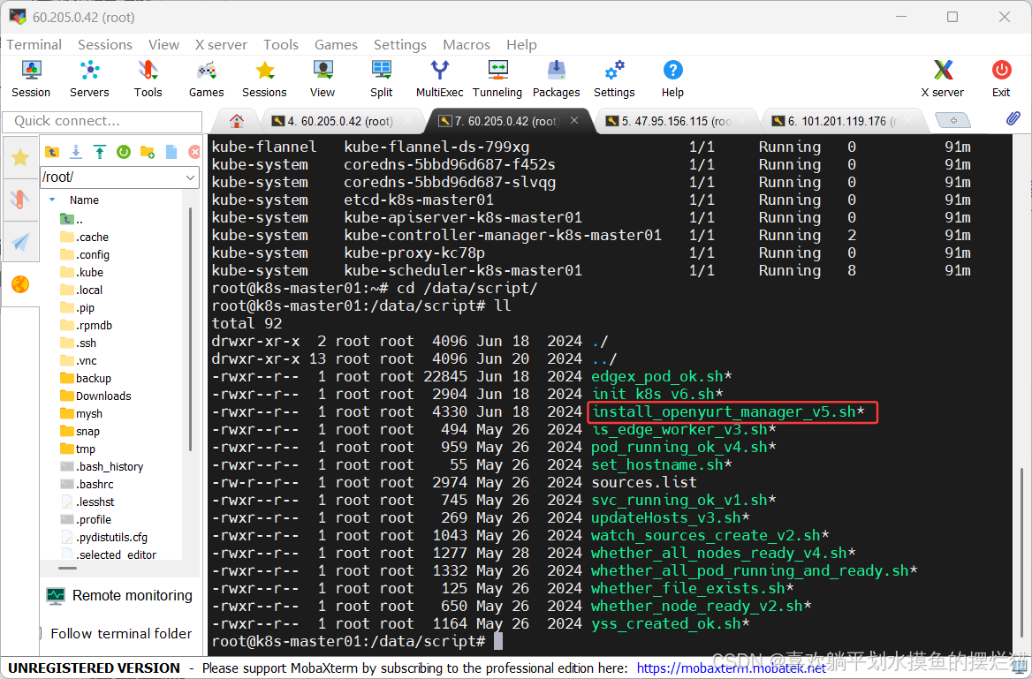Open the X server menu
The width and height of the screenshot is (1032, 679).
(221, 45)
